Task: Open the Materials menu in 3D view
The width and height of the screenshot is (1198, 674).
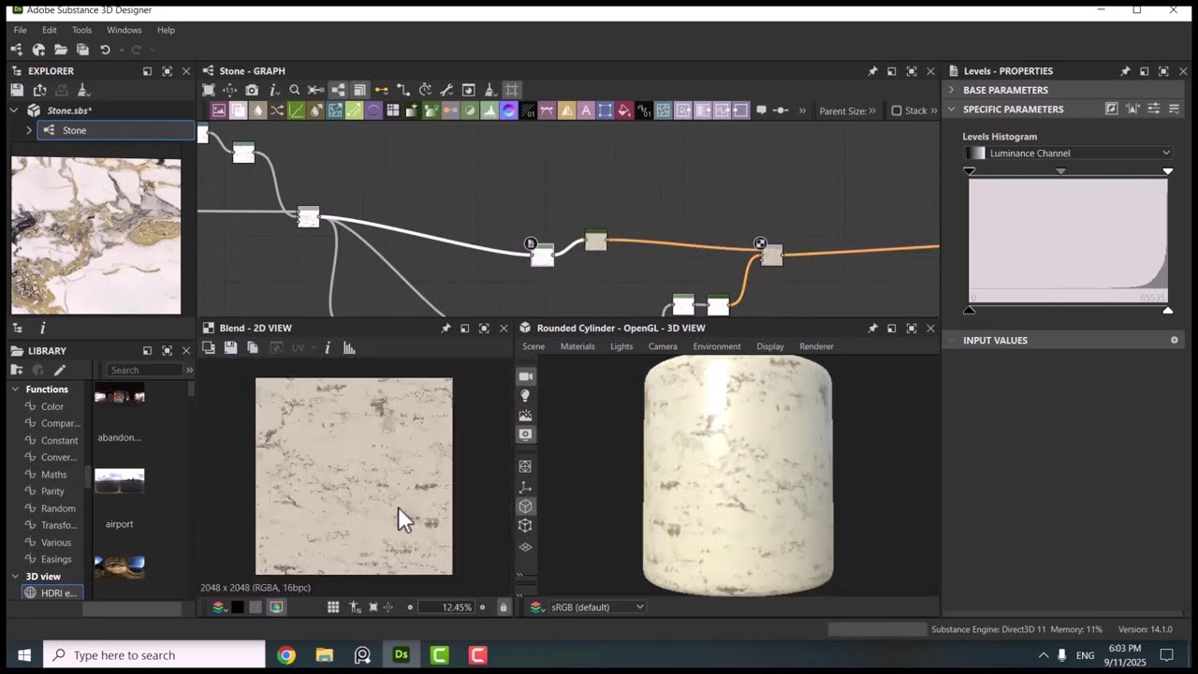Action: [577, 346]
